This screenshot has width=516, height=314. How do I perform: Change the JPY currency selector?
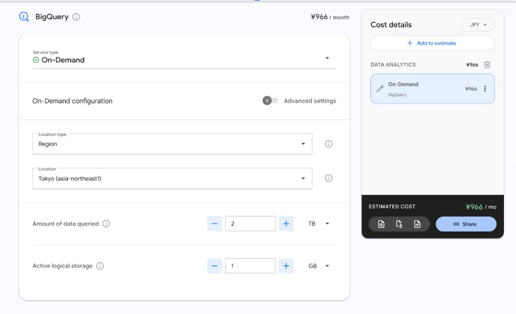click(478, 25)
